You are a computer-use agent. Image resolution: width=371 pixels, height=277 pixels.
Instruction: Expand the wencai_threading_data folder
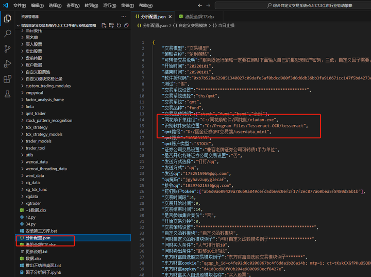coord(46,169)
